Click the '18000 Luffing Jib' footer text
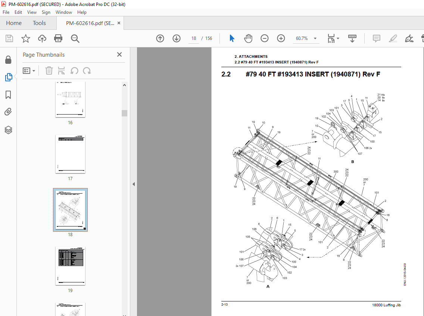Image resolution: width=424 pixels, height=316 pixels. coord(386,305)
